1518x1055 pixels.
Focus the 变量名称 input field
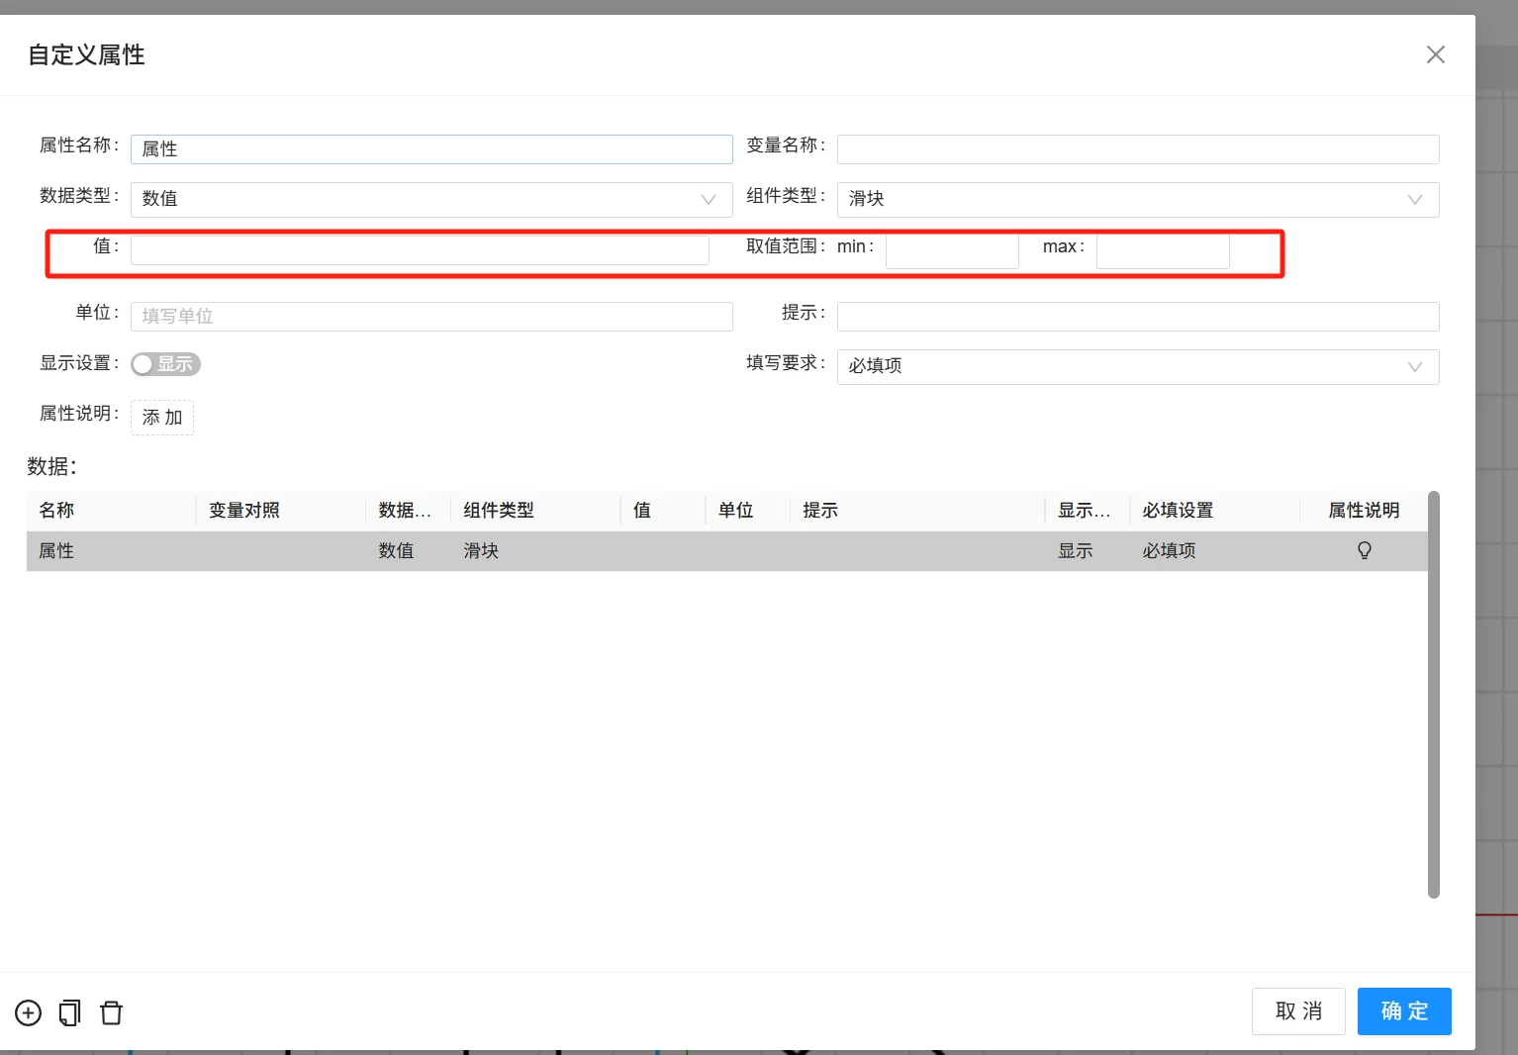[x=1138, y=149]
